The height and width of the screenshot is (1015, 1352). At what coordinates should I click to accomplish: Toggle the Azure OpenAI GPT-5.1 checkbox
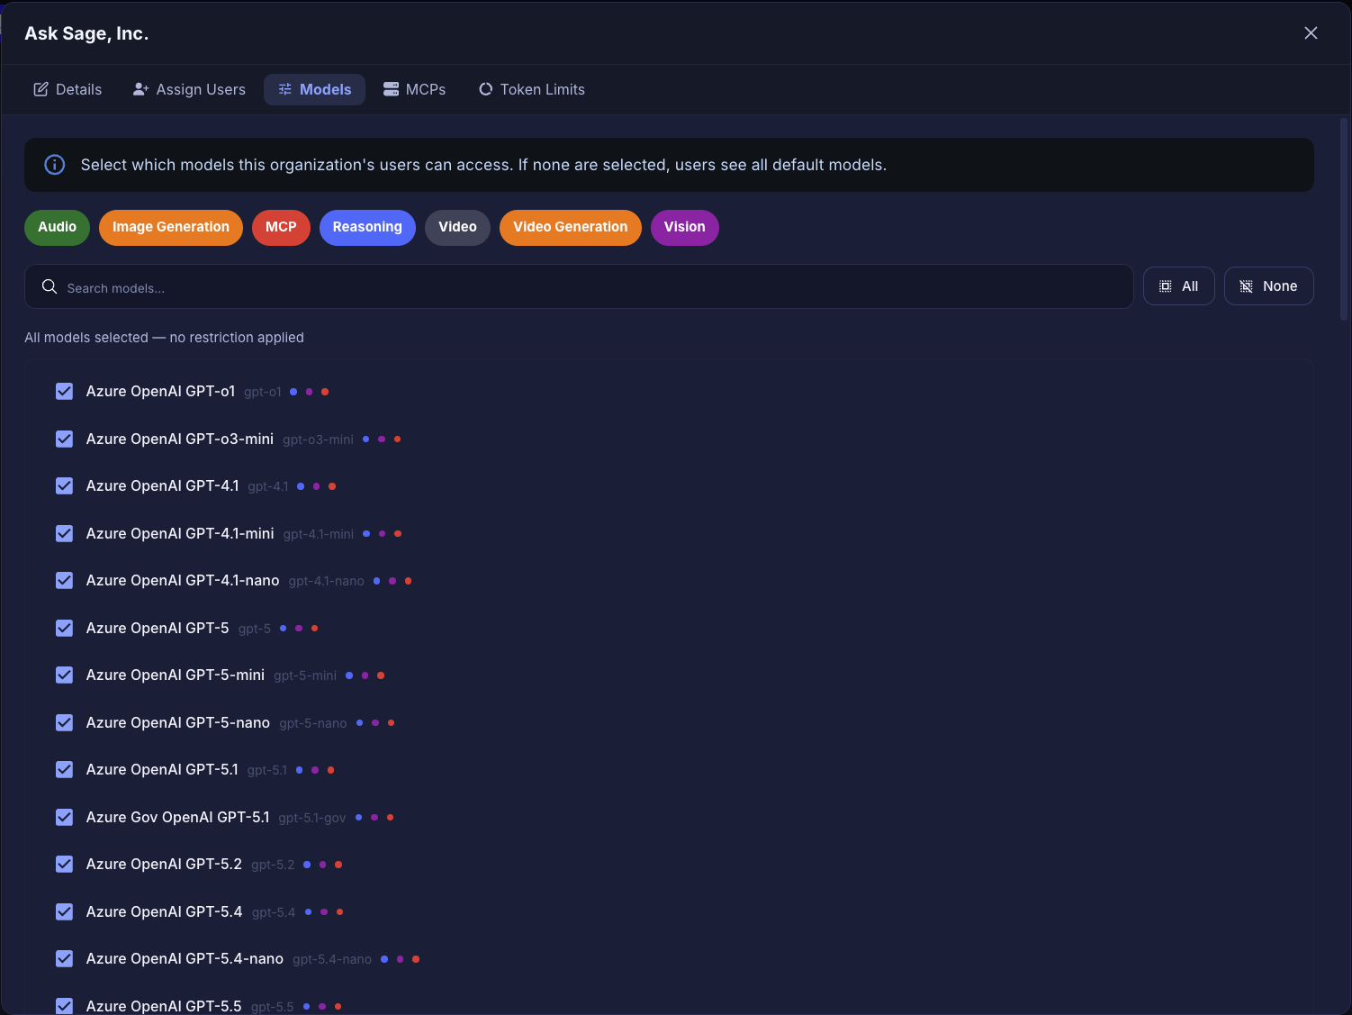(x=64, y=769)
